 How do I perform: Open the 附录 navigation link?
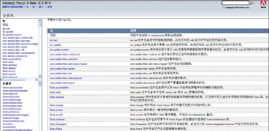click(x=50, y=7)
